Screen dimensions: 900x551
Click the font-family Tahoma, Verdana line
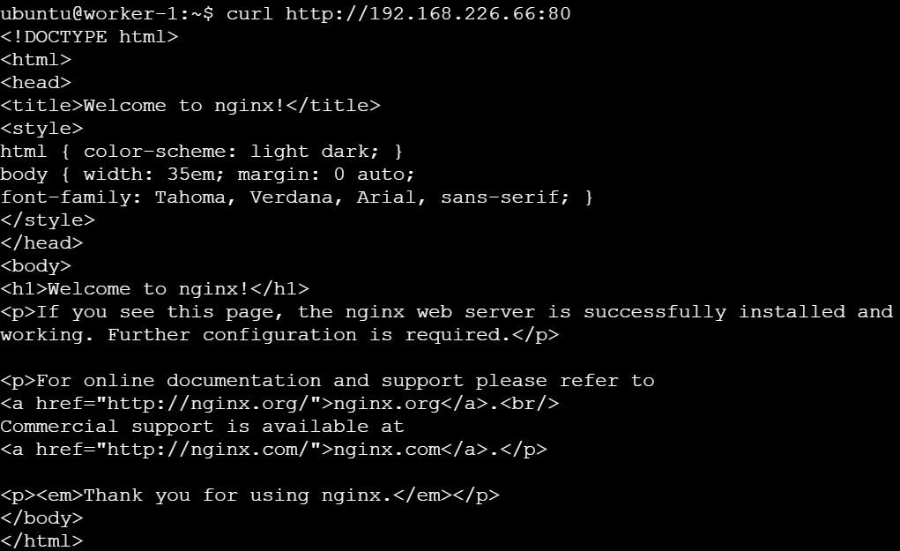tap(297, 197)
